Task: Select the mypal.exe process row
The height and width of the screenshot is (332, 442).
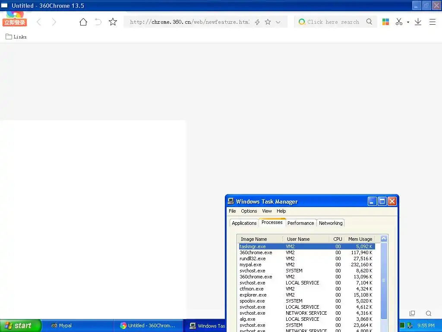Action: pos(307,265)
